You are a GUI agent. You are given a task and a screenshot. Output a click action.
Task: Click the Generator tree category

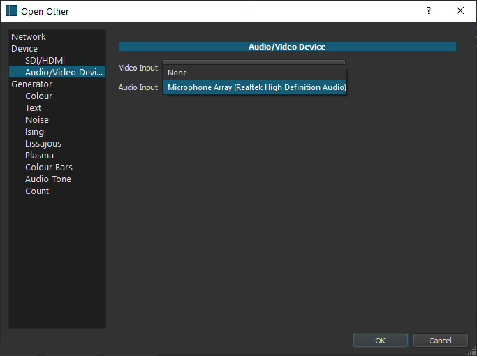[31, 84]
